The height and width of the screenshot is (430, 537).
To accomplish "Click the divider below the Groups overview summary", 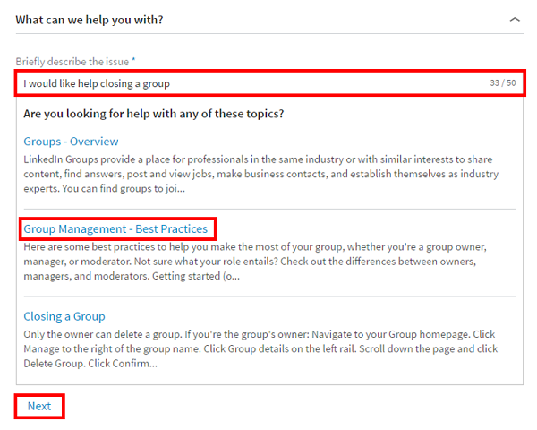I will [268, 209].
